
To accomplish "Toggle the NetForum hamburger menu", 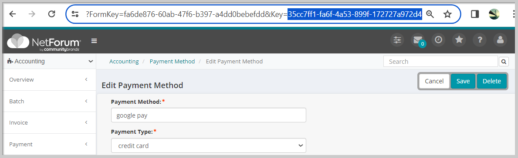I will click(94, 41).
